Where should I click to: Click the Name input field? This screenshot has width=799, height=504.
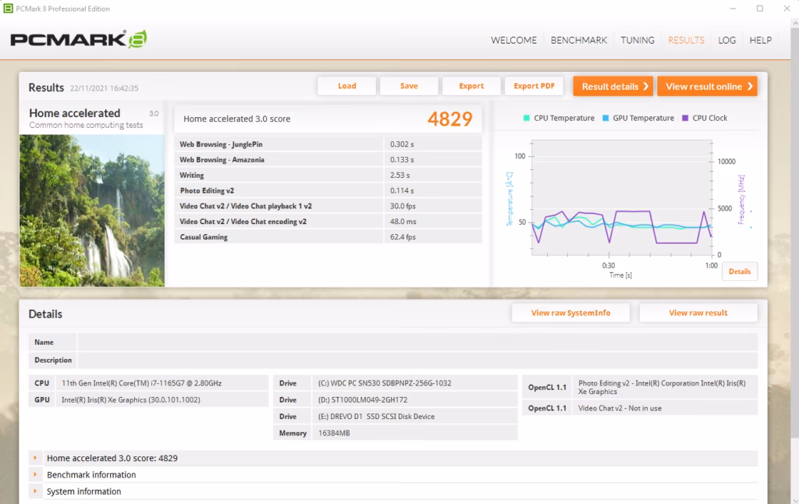coord(417,342)
